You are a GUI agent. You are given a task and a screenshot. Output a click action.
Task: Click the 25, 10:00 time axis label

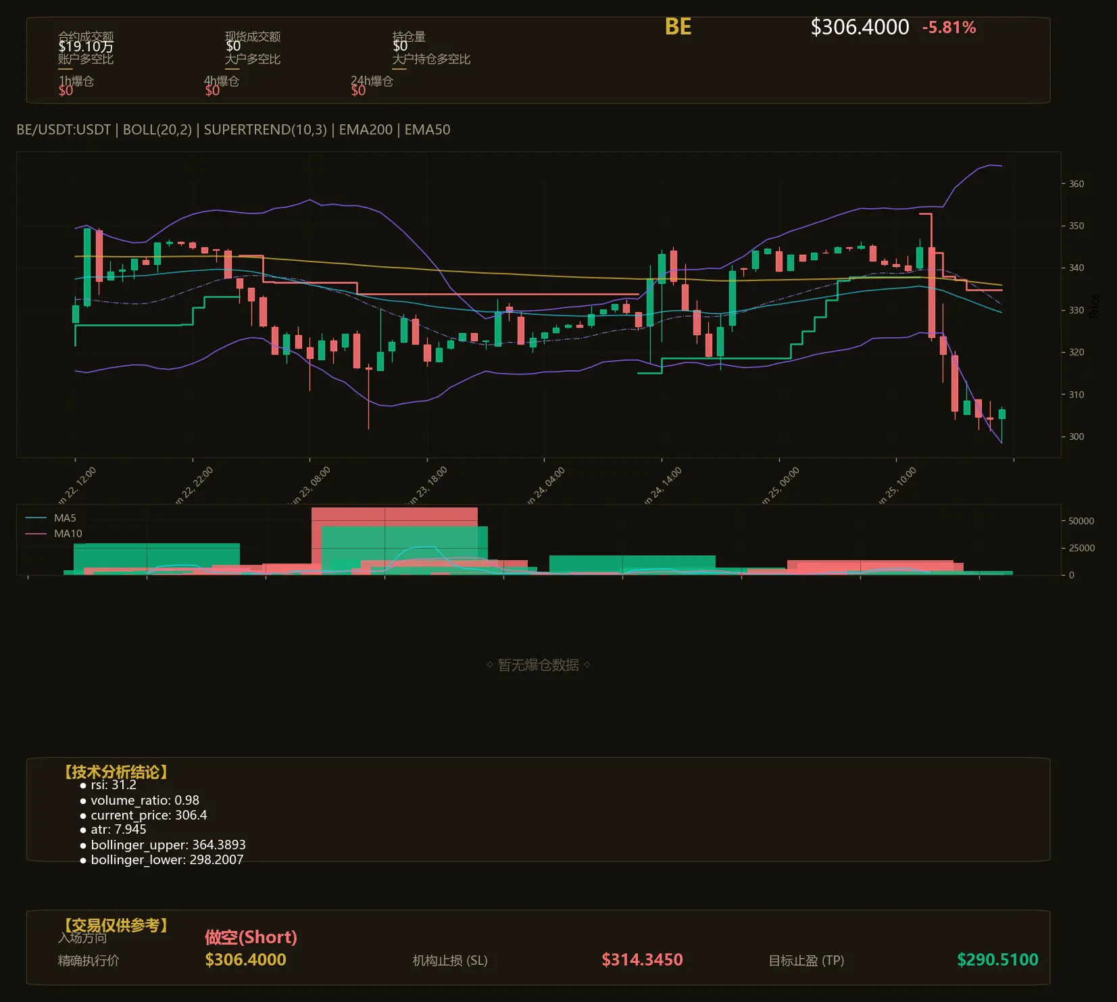896,485
